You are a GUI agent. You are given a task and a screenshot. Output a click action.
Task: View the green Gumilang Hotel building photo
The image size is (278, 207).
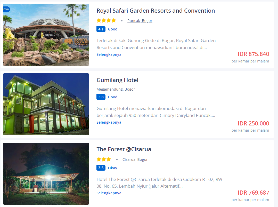[46, 104]
